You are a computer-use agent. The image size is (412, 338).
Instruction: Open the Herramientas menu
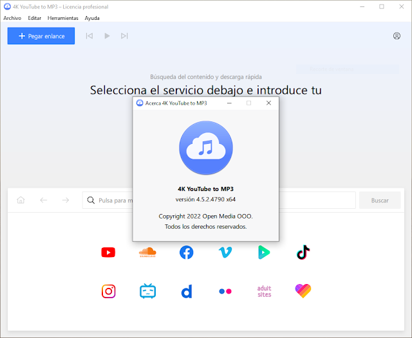[x=63, y=18]
